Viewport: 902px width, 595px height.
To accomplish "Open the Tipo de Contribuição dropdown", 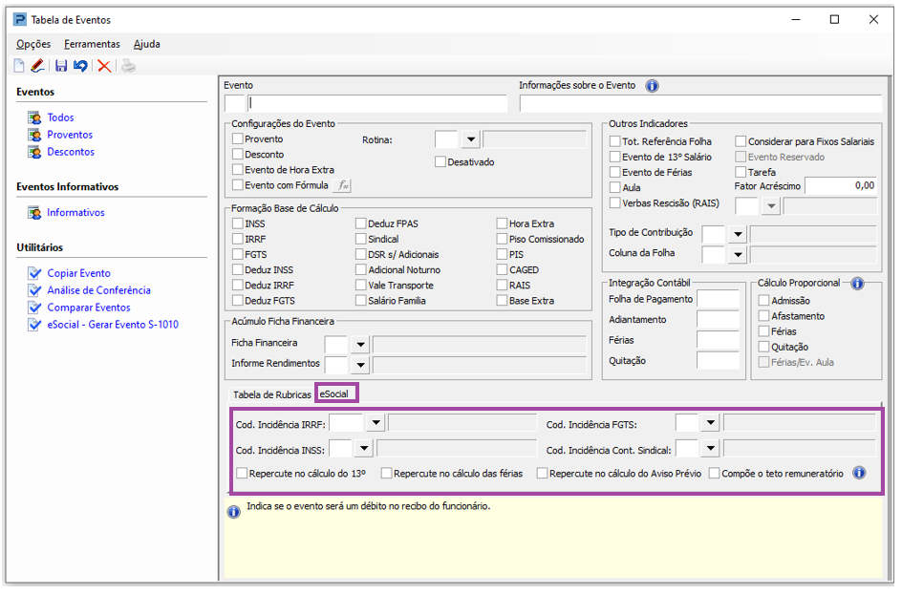I will pos(737,233).
